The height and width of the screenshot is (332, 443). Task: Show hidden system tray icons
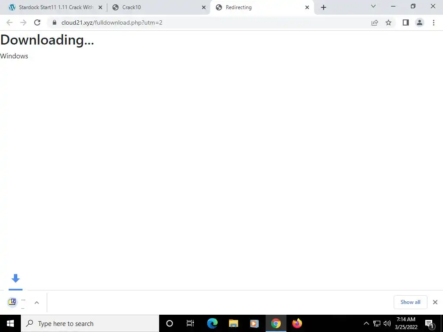(366, 323)
